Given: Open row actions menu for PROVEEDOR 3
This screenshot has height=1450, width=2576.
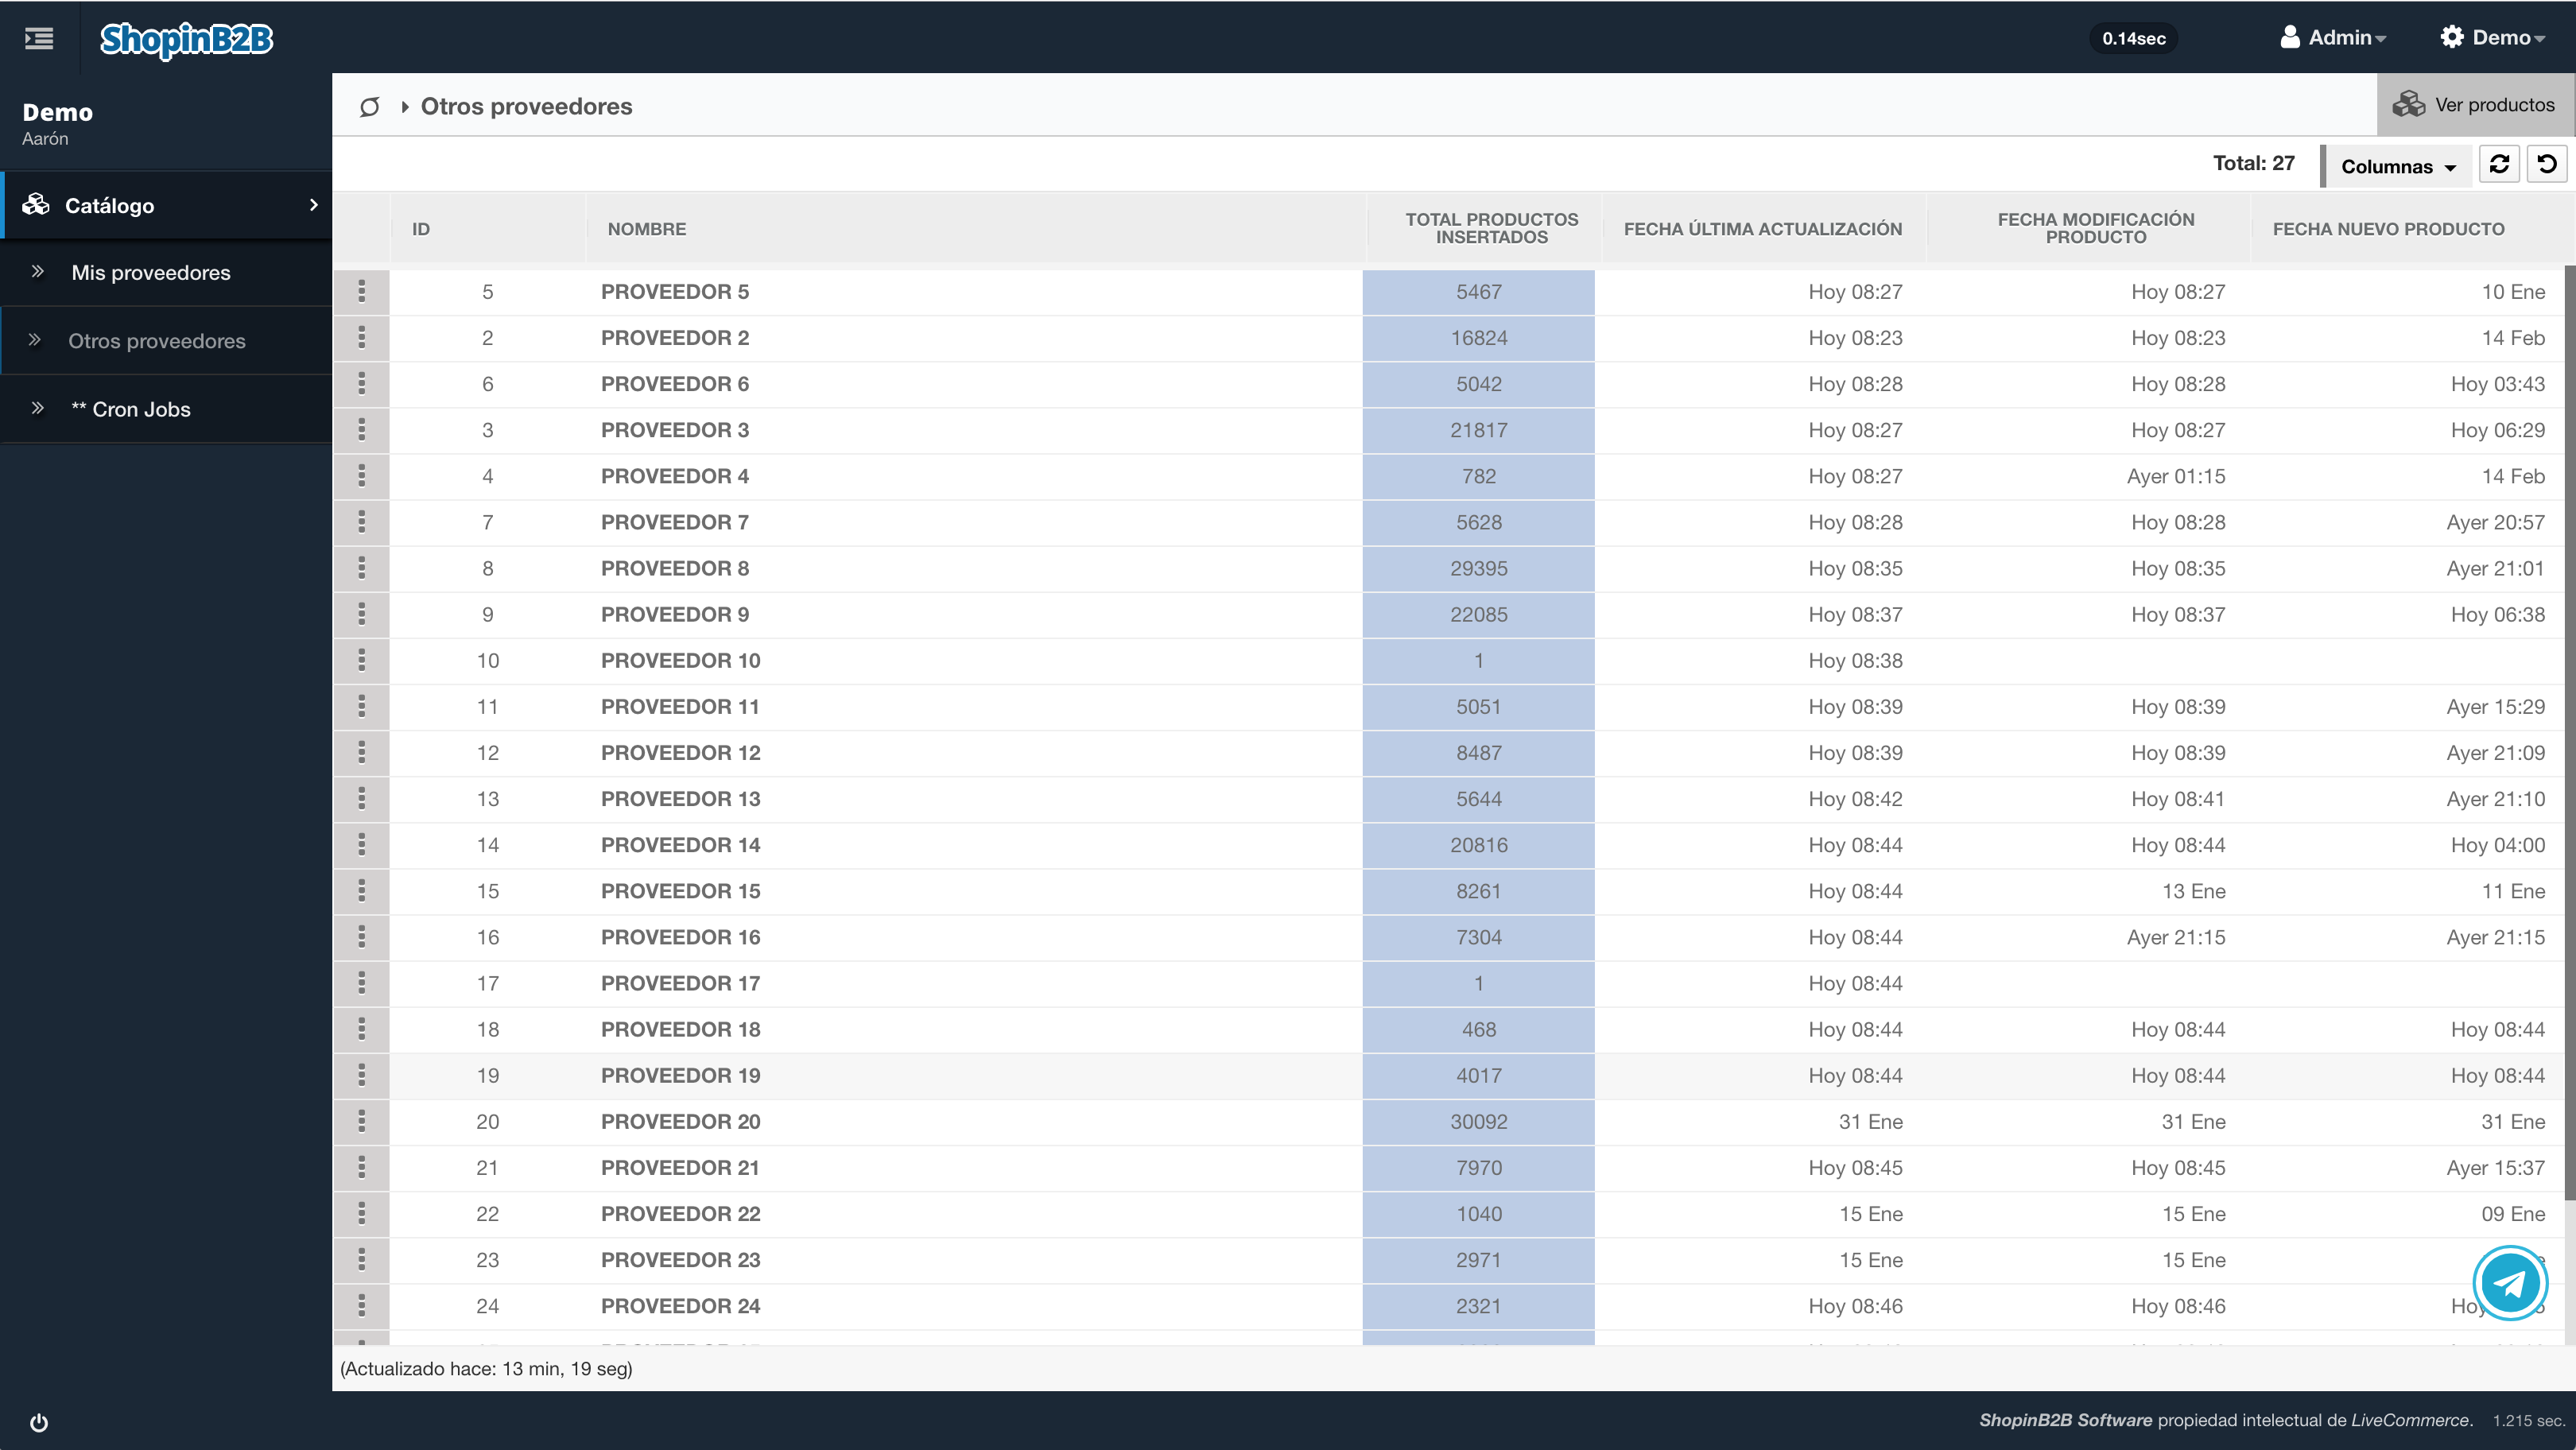Looking at the screenshot, I should pos(362,430).
